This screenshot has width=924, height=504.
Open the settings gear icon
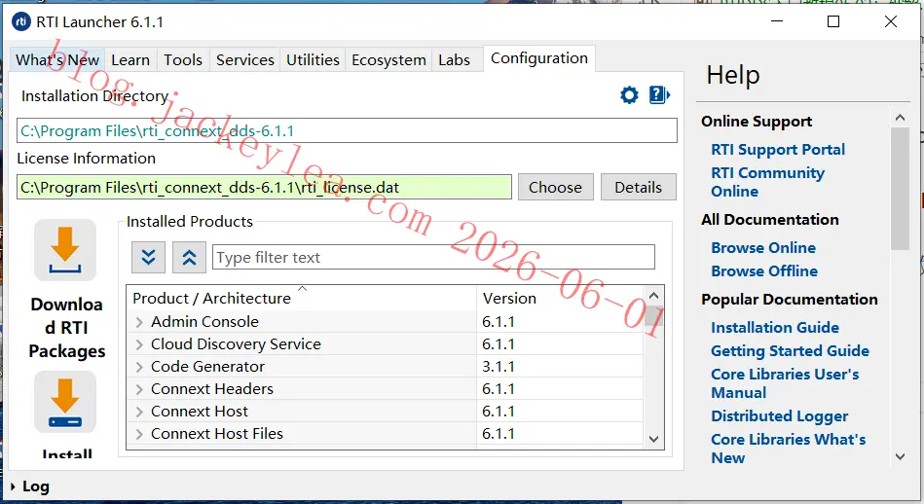[629, 94]
